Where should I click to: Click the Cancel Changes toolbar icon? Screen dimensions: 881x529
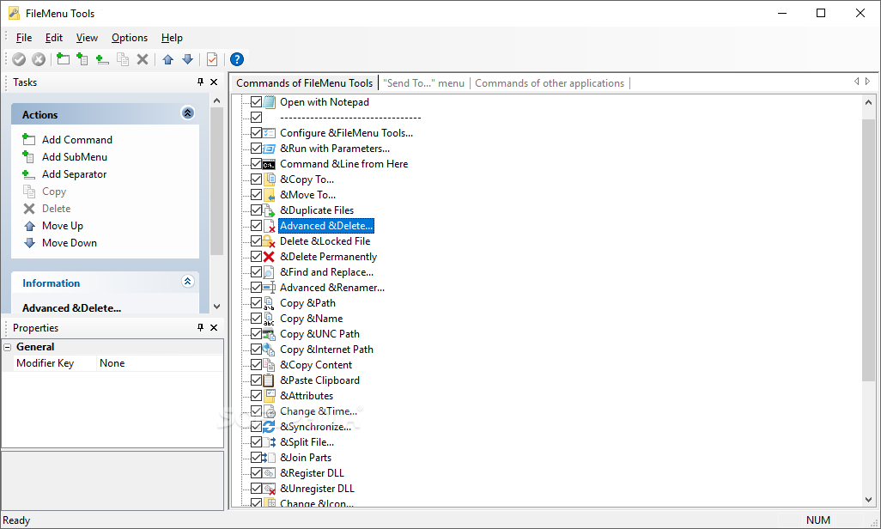pos(39,59)
